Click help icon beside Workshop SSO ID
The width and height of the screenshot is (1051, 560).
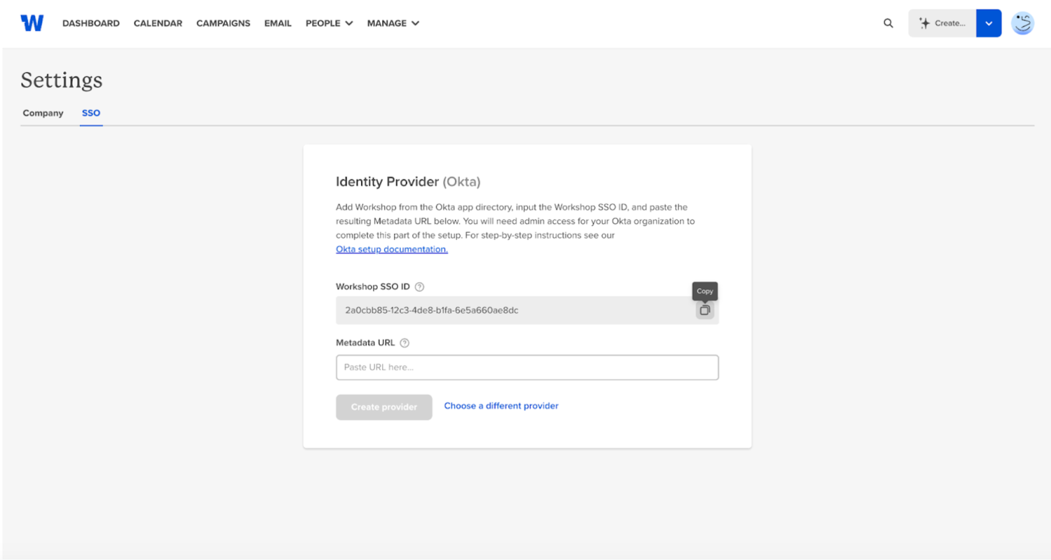(x=419, y=287)
